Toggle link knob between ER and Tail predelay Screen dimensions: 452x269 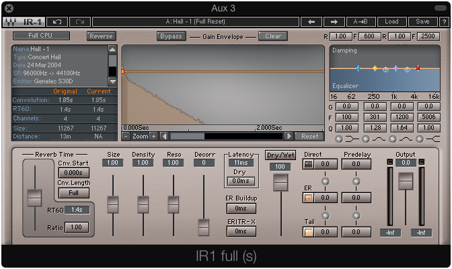[x=356, y=215]
